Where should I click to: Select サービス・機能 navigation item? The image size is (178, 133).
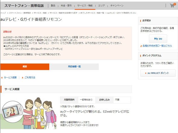tap(85, 5)
